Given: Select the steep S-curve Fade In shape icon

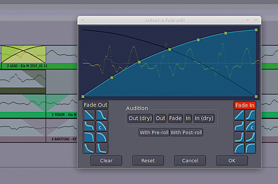Looking at the screenshot, I should [250, 115].
